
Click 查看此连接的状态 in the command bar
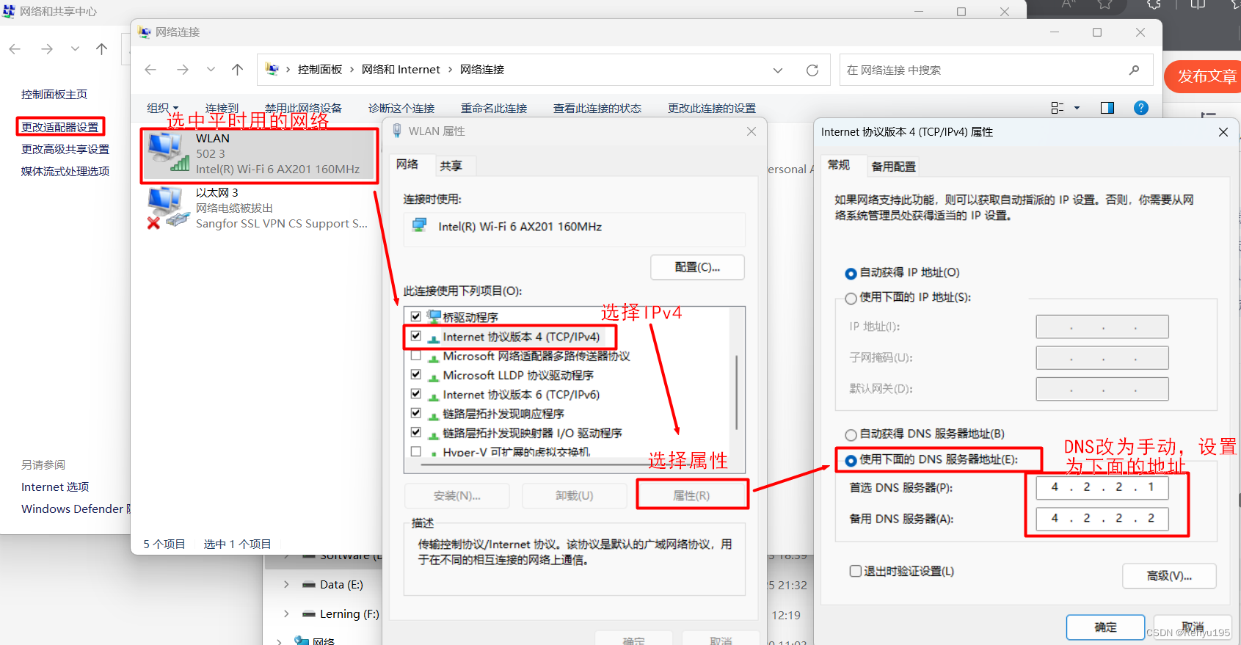click(597, 108)
